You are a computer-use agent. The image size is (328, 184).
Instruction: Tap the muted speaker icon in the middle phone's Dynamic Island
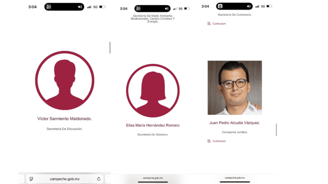[x=166, y=9]
